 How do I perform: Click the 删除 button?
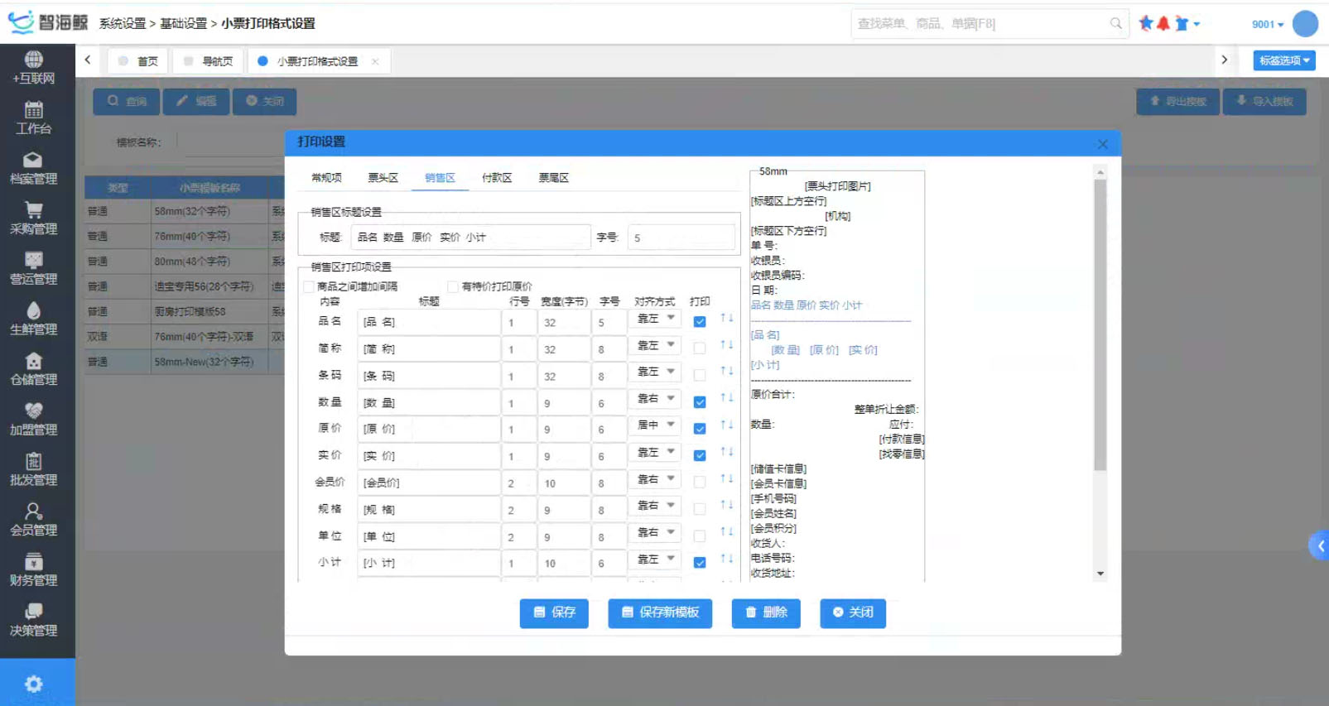click(x=766, y=612)
